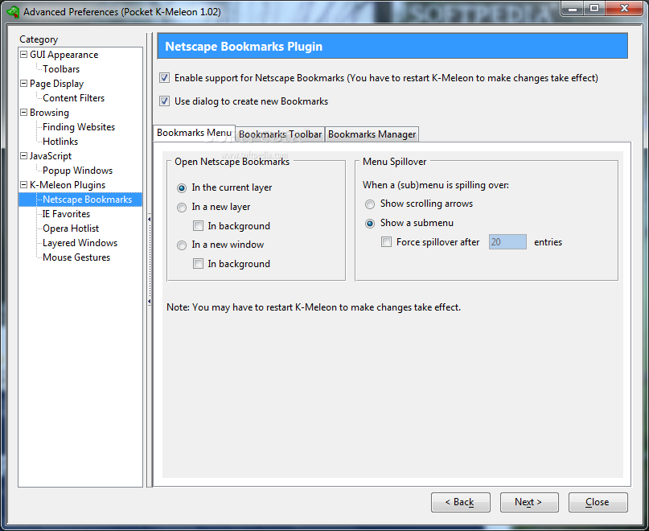The width and height of the screenshot is (649, 531).
Task: Select Popup Windows category
Action: 77,171
